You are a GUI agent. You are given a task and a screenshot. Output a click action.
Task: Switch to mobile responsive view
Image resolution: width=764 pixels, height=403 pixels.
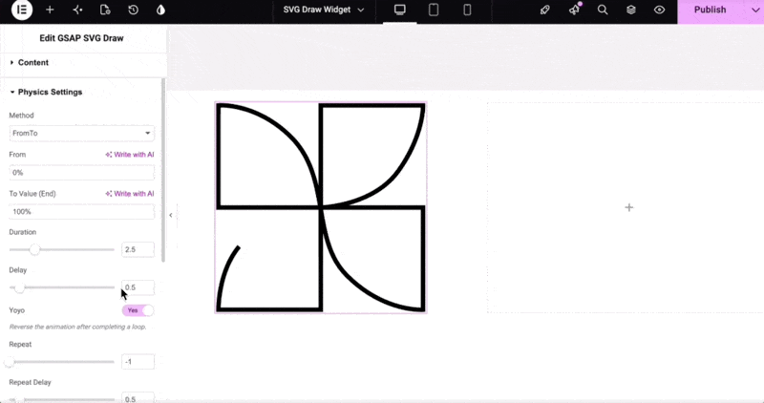tap(467, 10)
